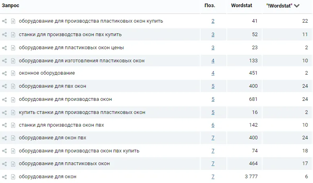Click share icon for 'станки для производства окон пвх купить'

pyautogui.click(x=4, y=35)
